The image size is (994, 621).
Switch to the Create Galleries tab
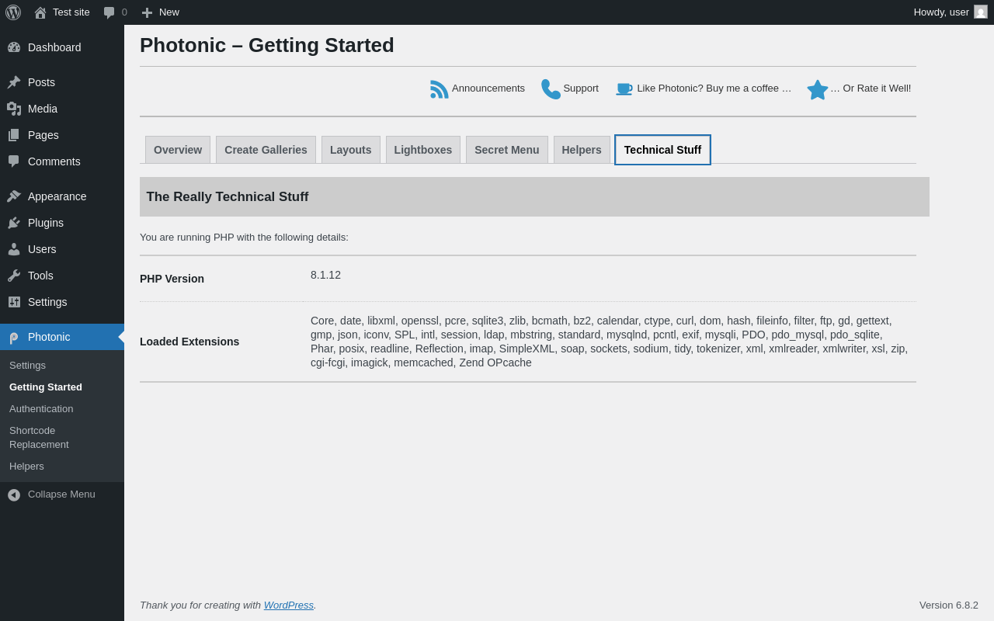(266, 150)
